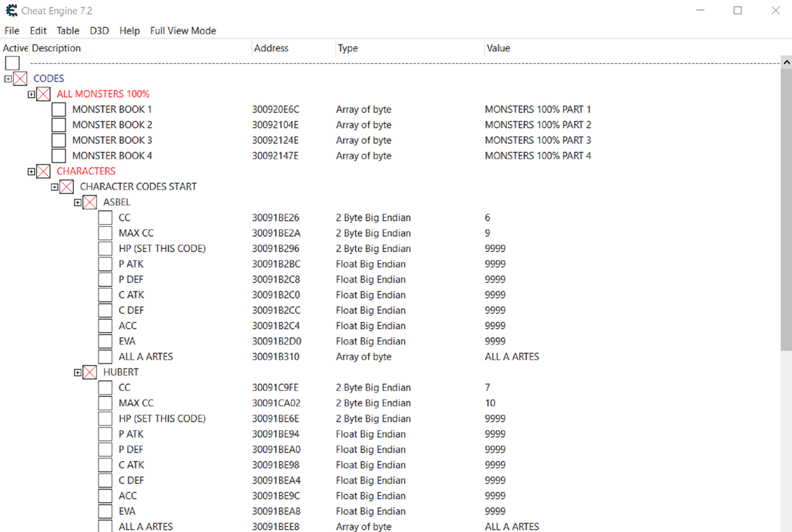792x532 pixels.
Task: Switch to Full View Mode
Action: coord(183,31)
